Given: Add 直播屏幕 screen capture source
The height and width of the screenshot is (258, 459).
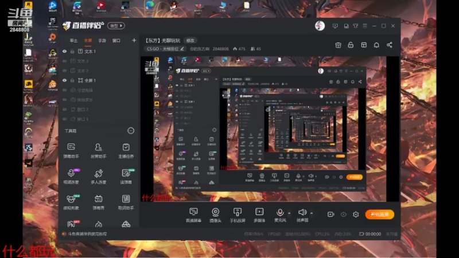Looking at the screenshot, I should [193, 215].
